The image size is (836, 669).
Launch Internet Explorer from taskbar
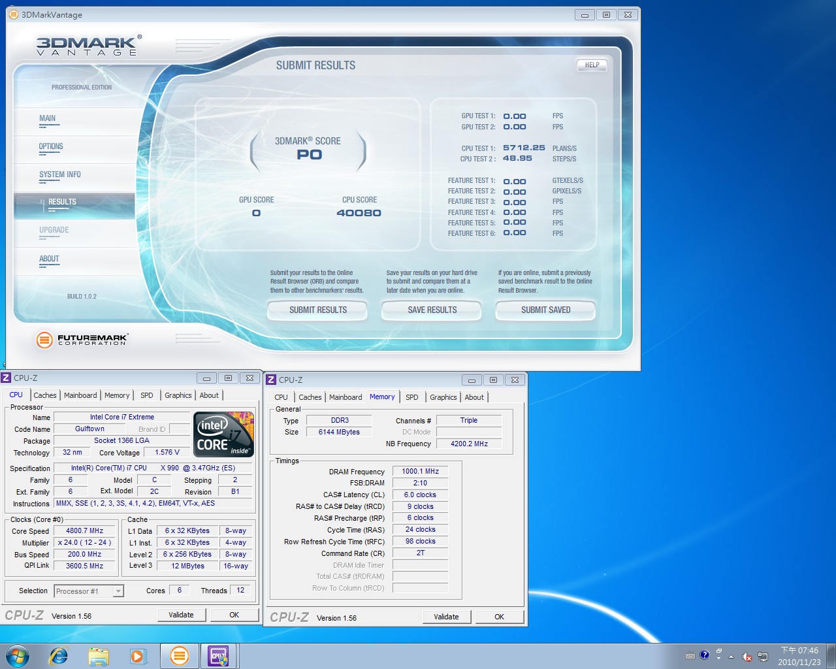59,655
